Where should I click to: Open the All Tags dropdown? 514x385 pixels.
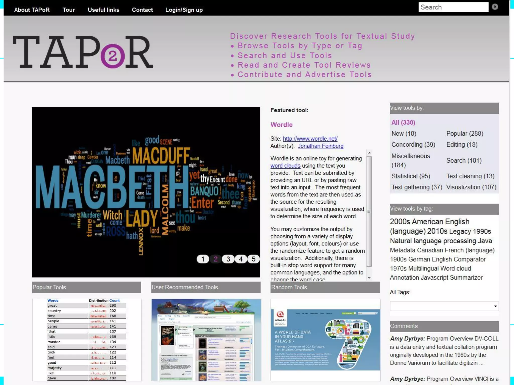444,306
